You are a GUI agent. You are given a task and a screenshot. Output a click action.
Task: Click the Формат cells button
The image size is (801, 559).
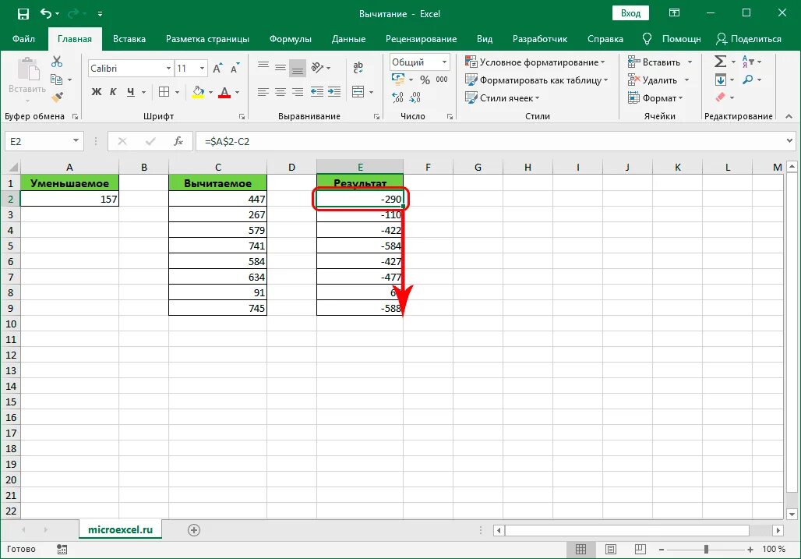[x=655, y=97]
